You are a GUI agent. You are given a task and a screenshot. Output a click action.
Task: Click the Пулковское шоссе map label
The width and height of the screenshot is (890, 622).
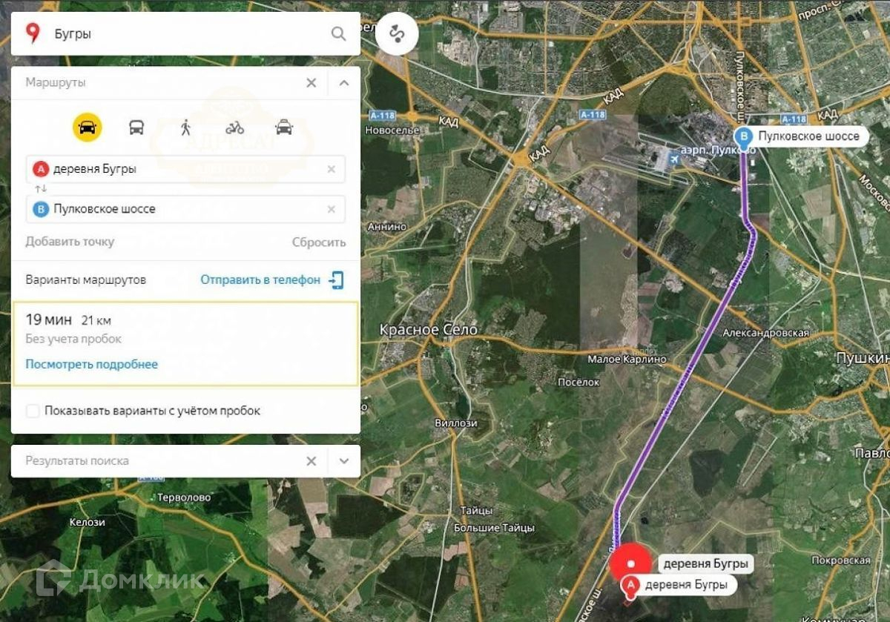(808, 136)
